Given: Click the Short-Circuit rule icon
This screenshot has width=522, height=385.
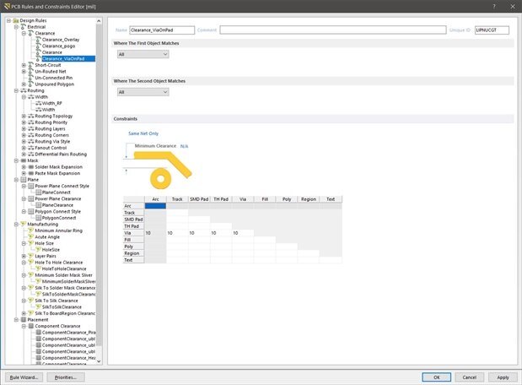Looking at the screenshot, I should (31, 65).
